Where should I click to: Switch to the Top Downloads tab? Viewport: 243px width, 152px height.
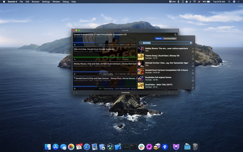click(170, 38)
